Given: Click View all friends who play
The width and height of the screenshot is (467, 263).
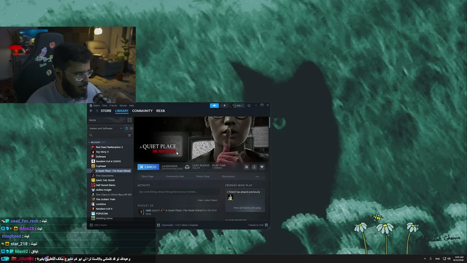Looking at the screenshot, I should tap(247, 208).
